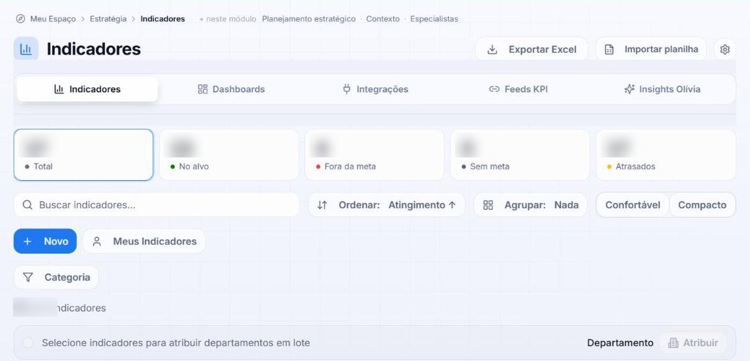Create a new indicator with Novo

point(45,241)
